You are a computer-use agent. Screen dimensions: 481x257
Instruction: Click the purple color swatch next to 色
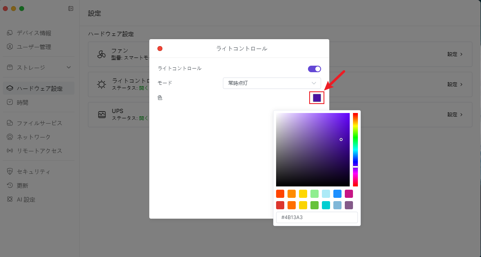[x=317, y=98]
